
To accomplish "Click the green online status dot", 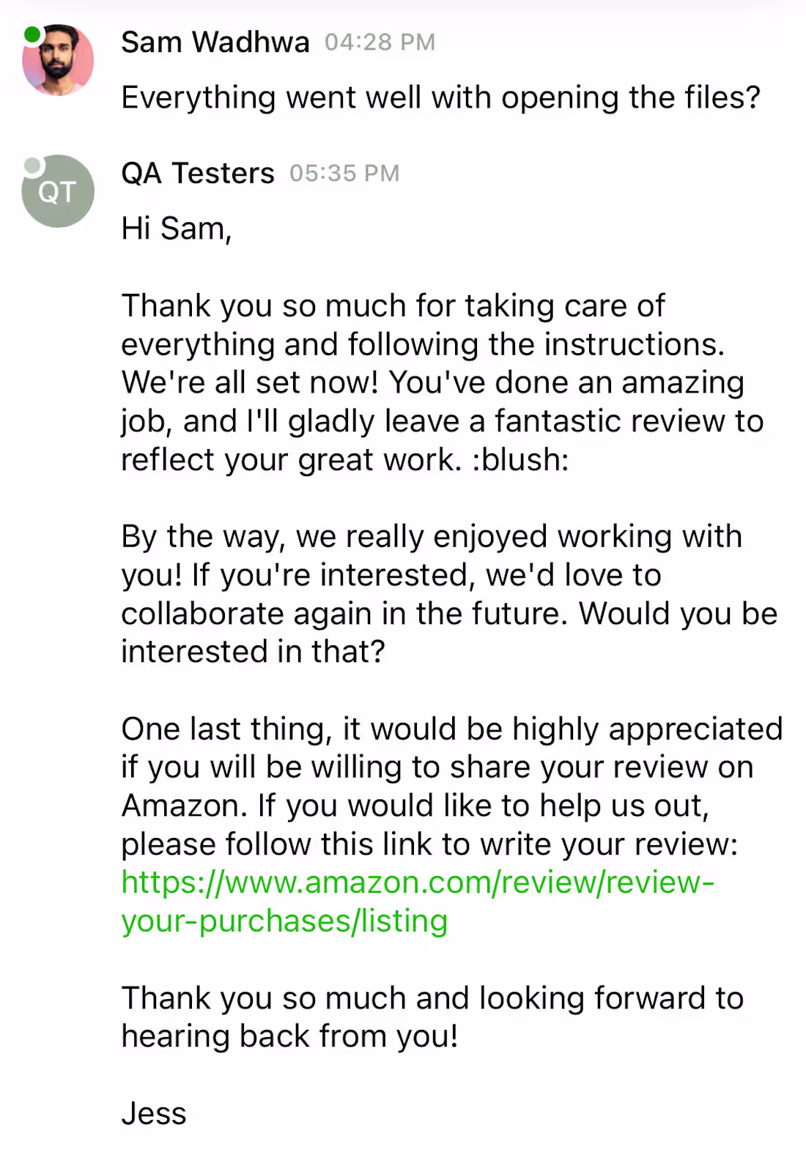I will pyautogui.click(x=32, y=34).
